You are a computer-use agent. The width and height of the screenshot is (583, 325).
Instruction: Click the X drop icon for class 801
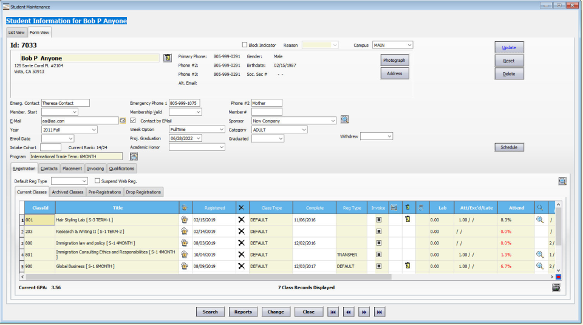241,255
